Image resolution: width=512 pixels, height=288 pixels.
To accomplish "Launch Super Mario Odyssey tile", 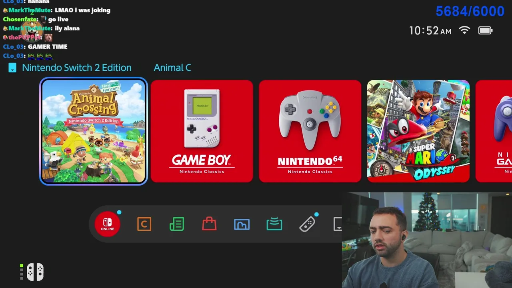I will click(x=418, y=131).
